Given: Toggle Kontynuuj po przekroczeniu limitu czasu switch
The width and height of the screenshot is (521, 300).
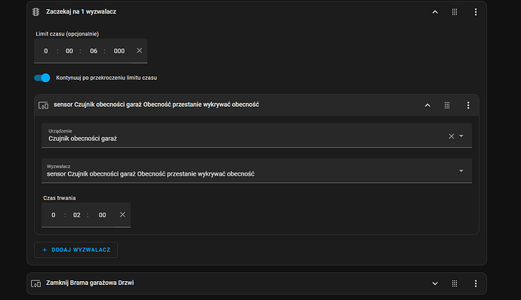Looking at the screenshot, I should point(42,78).
